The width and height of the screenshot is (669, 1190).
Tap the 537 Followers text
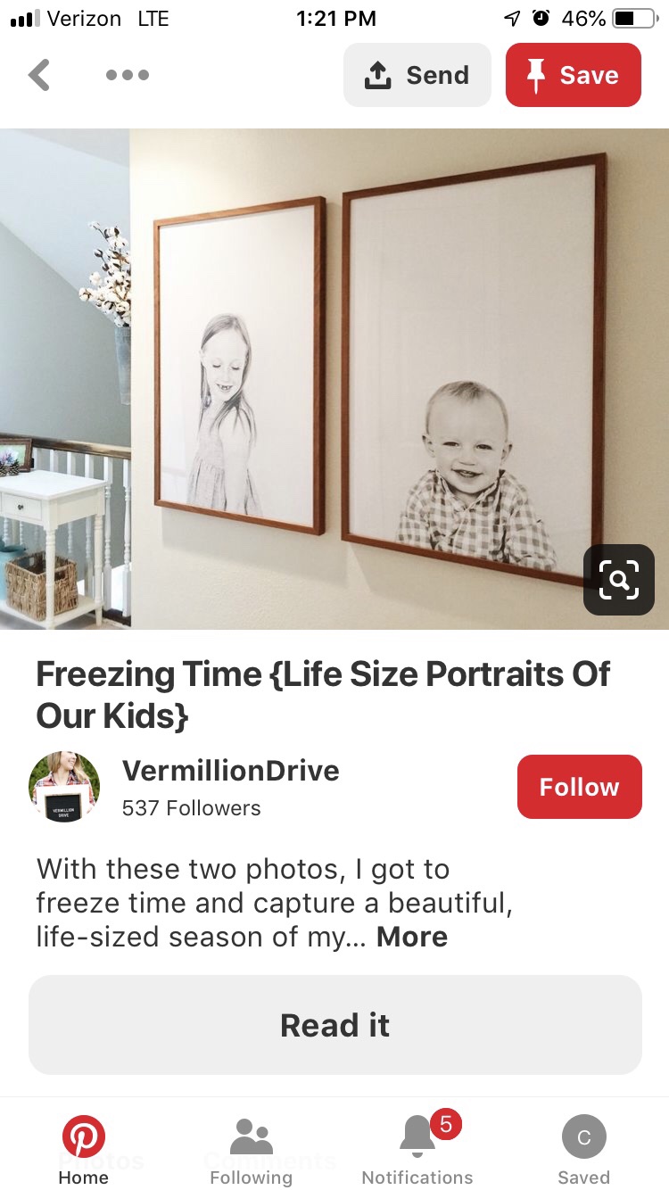tap(192, 808)
